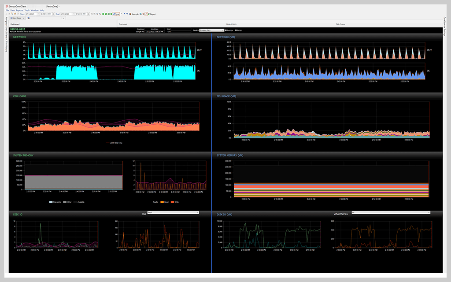
Task: Select the zoom-in magnifier toolbar icon
Action: point(97,14)
